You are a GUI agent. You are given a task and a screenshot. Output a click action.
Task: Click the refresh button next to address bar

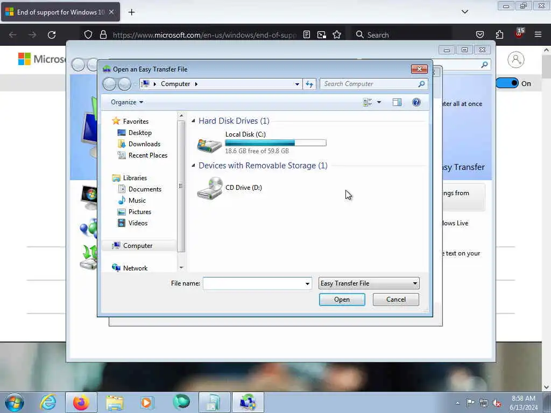(309, 84)
